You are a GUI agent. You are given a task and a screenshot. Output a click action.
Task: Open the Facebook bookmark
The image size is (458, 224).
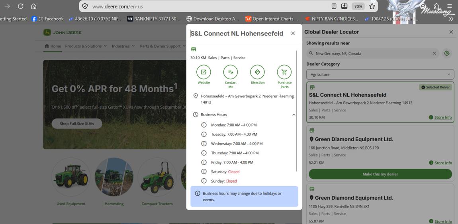(48, 19)
